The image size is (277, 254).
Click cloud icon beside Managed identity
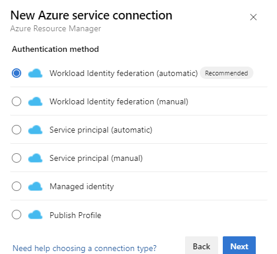35,186
